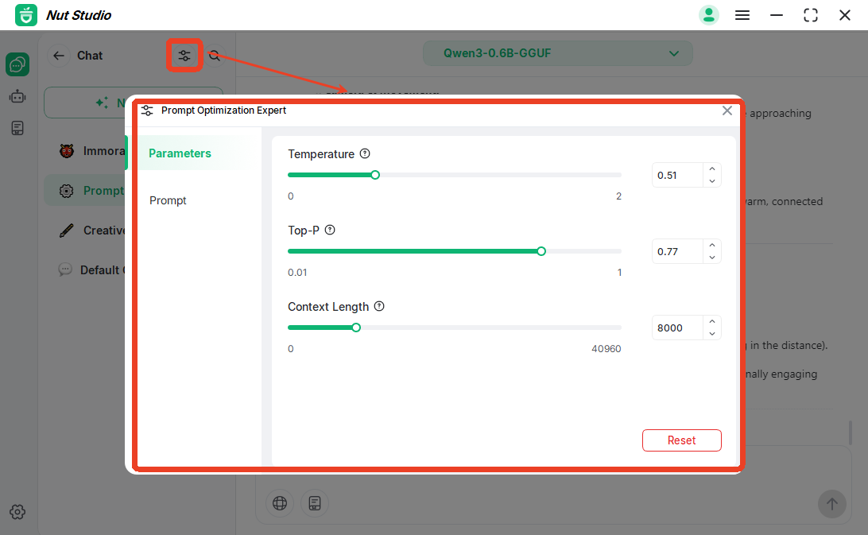Click the user profile avatar icon
The image size is (868, 535).
pos(708,15)
